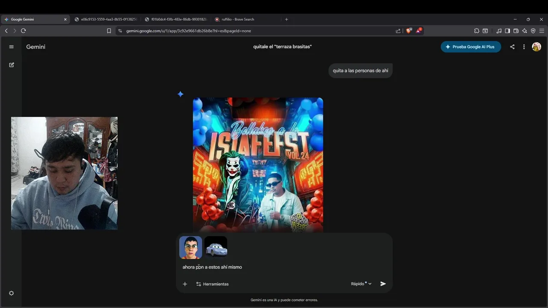Switch to the e06c9153 tab

point(106,19)
